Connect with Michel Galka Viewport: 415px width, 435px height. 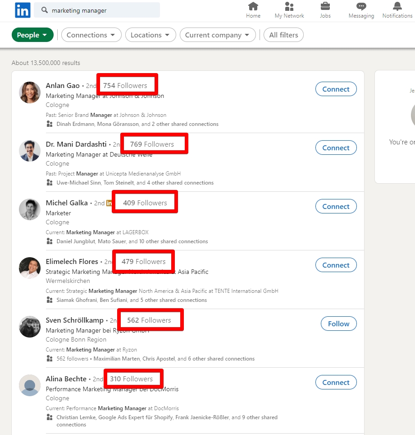coord(336,206)
